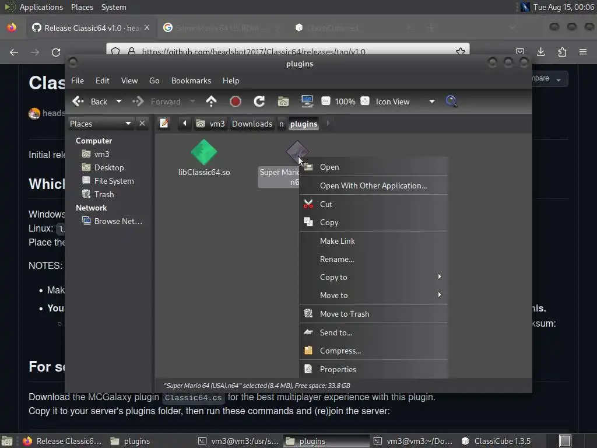
Task: Choose Send to in context menu
Action: tap(374, 332)
